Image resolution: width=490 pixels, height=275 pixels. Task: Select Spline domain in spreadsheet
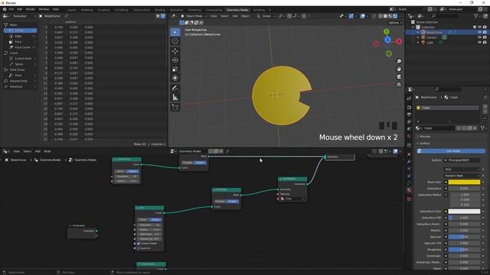pos(18,64)
